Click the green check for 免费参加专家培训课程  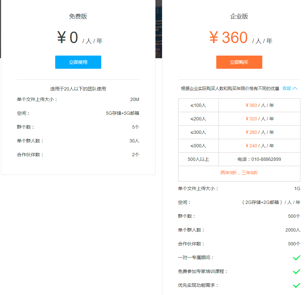coord(296,272)
